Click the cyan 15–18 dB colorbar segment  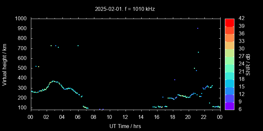click(x=229, y=83)
